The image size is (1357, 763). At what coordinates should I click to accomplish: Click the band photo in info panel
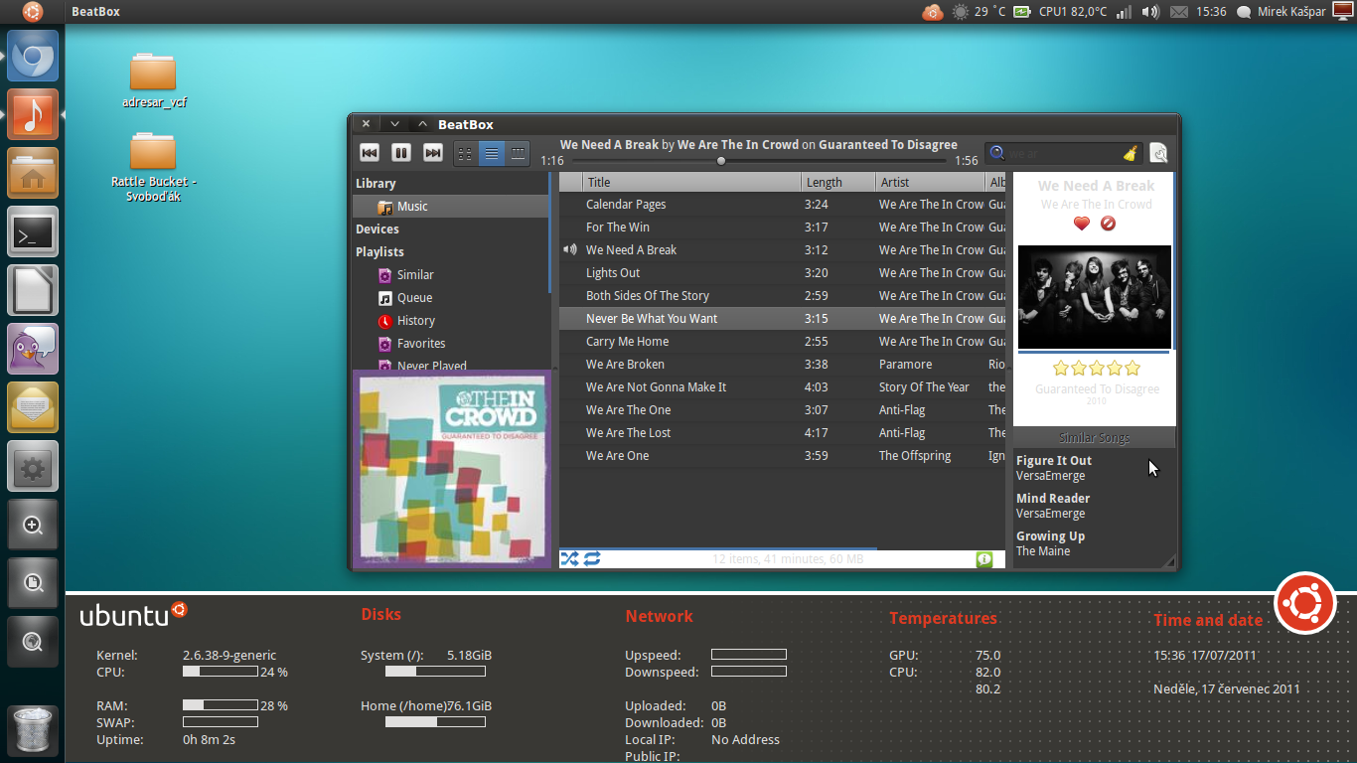pos(1095,297)
